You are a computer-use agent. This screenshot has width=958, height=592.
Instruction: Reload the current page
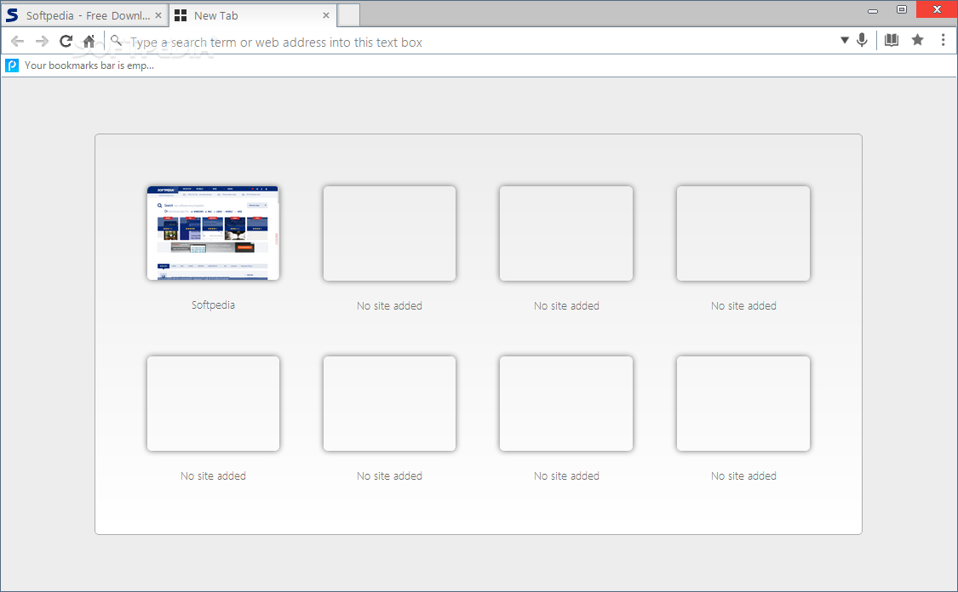coord(66,41)
